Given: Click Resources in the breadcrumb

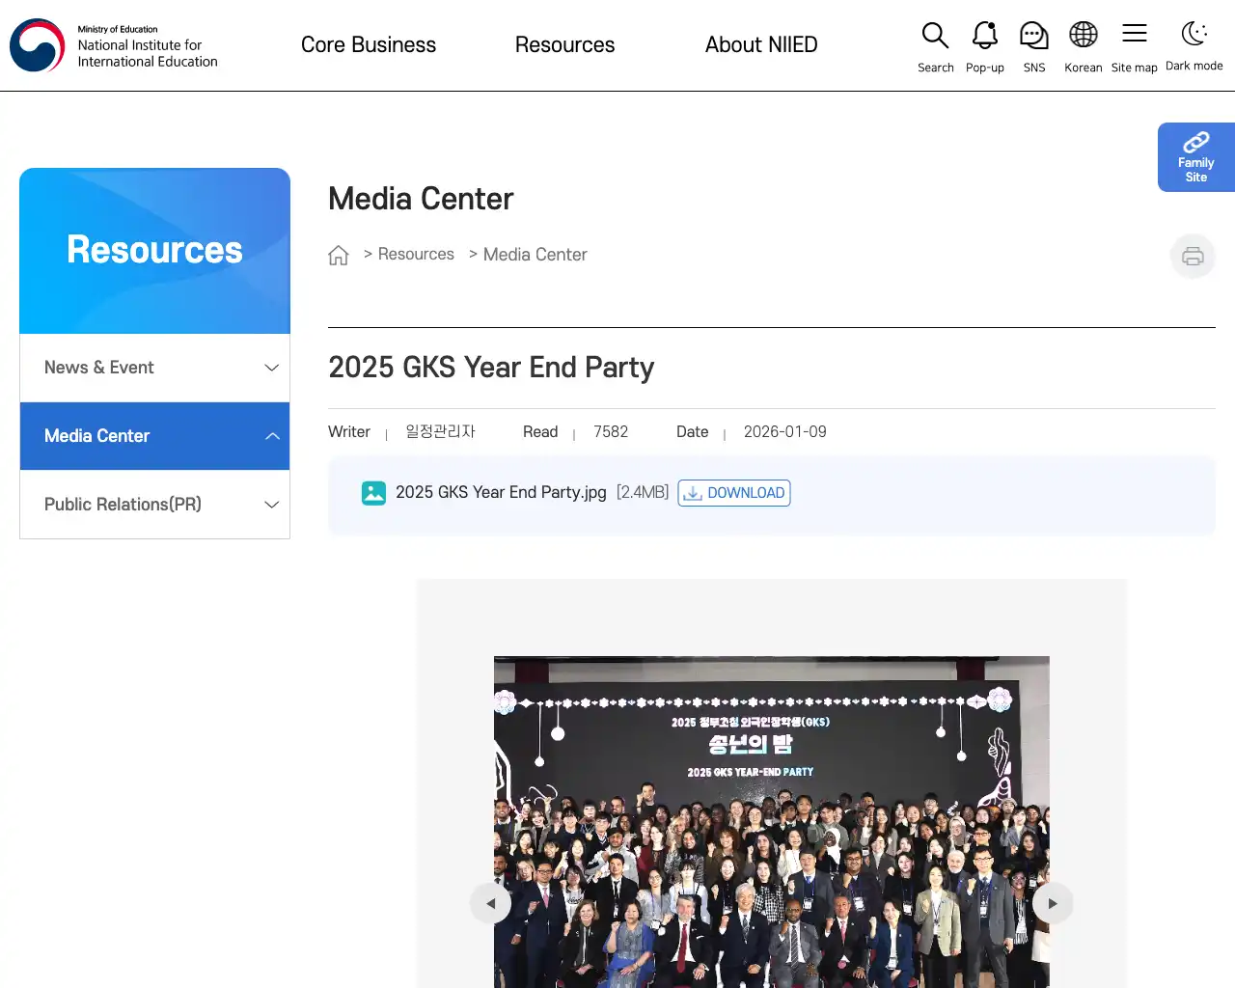Looking at the screenshot, I should click(416, 254).
